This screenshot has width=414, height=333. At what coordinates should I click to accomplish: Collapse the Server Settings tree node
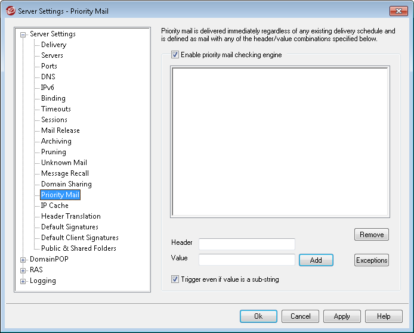[23, 35]
